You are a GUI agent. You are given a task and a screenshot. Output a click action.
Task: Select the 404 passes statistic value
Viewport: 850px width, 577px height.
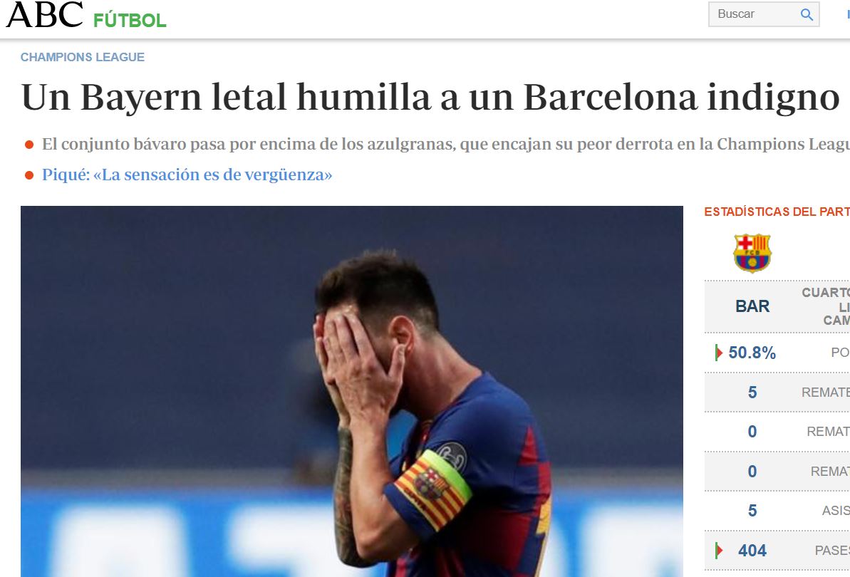[752, 551]
